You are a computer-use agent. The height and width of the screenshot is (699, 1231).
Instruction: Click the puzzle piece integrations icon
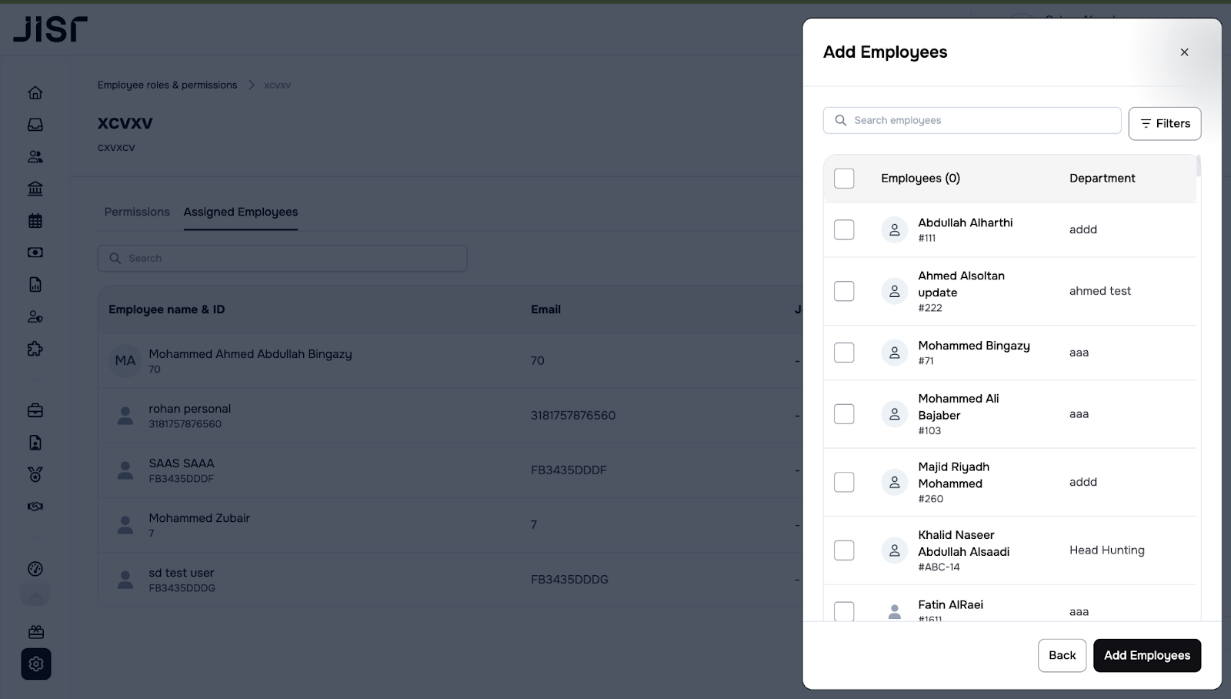point(35,349)
